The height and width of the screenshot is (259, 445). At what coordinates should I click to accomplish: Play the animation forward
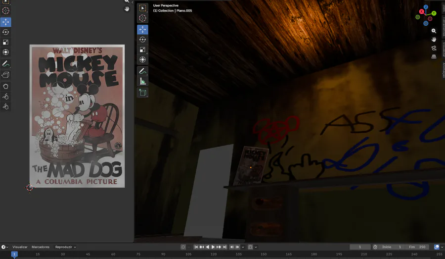[213, 247]
